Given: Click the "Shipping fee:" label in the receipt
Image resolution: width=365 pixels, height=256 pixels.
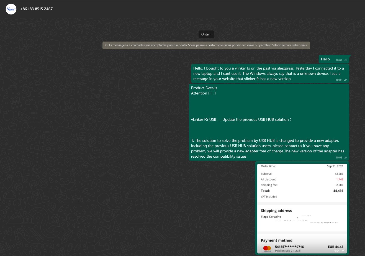Looking at the screenshot, I should pyautogui.click(x=269, y=185).
